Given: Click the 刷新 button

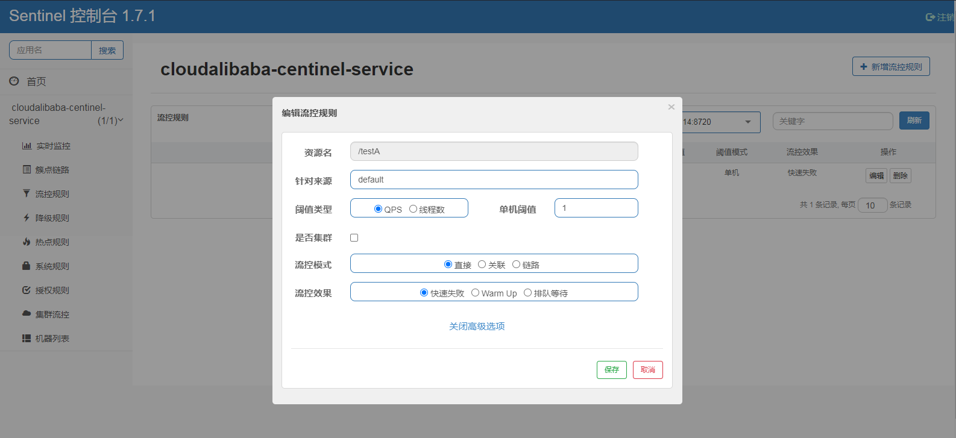Looking at the screenshot, I should click(914, 120).
